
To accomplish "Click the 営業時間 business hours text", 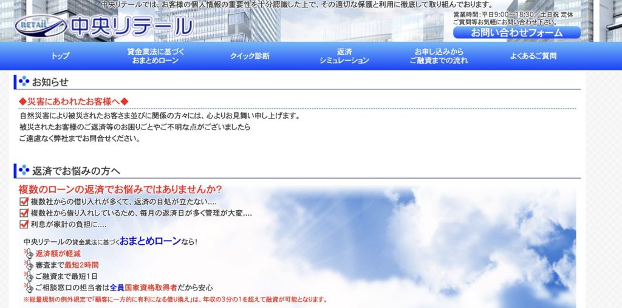I will 513,15.
